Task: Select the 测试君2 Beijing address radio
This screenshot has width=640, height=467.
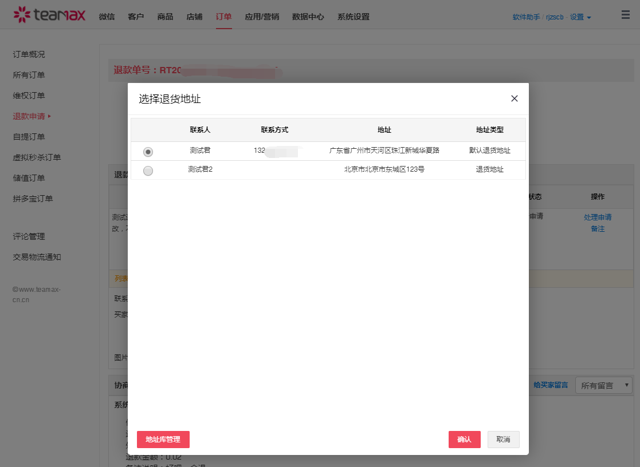Action: tap(148, 171)
